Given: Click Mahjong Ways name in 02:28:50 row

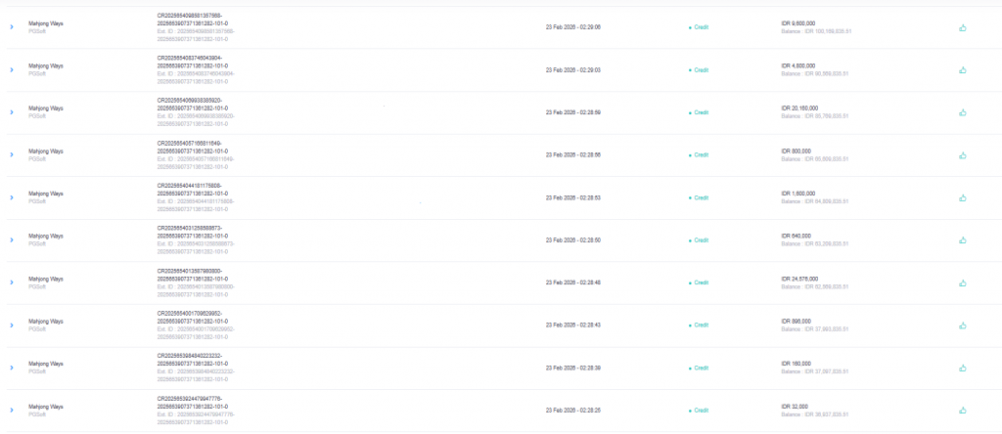Looking at the screenshot, I should [x=46, y=236].
